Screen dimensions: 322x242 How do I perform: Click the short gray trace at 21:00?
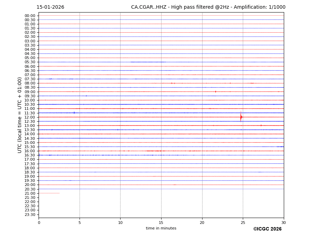coord(49,193)
